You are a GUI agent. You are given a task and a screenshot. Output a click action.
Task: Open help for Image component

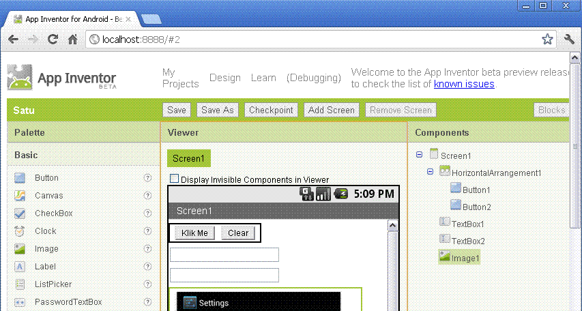tap(148, 249)
